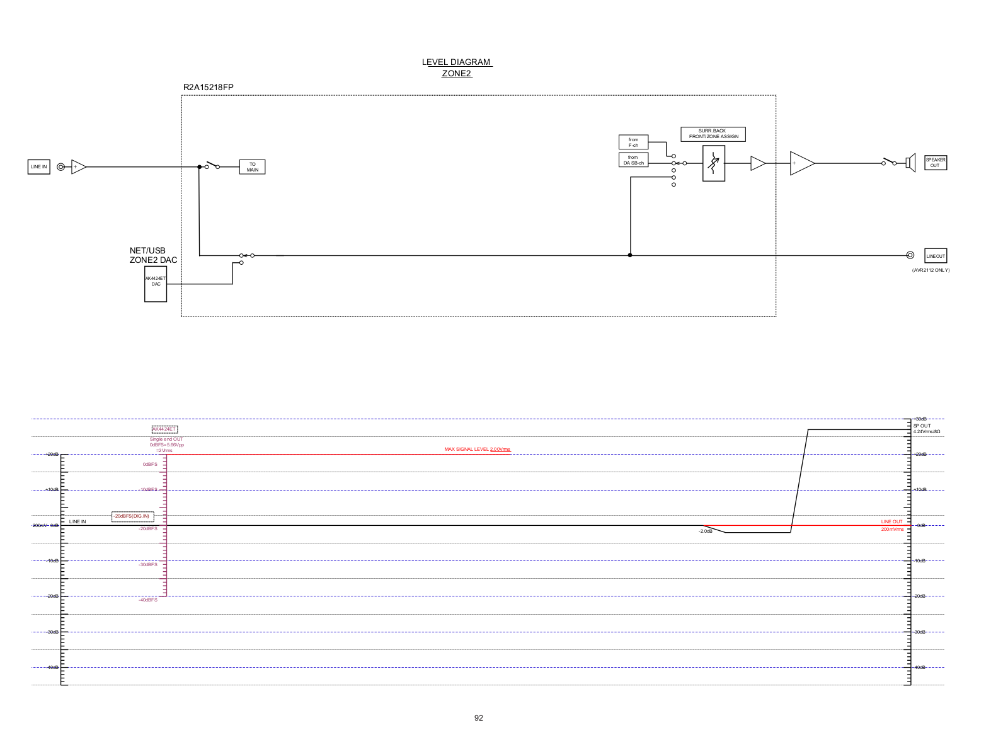The image size is (1008, 749).
Task: Click the from F-ch box
Action: pyautogui.click(x=633, y=142)
